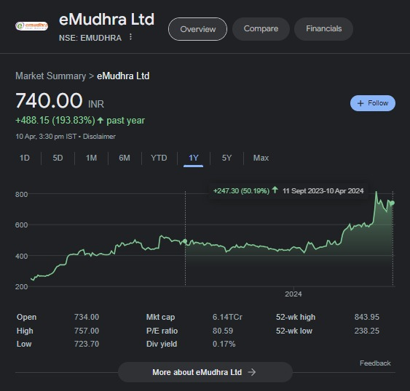Click the P/E ratio value 80.59
This screenshot has width=410, height=391.
coord(223,331)
